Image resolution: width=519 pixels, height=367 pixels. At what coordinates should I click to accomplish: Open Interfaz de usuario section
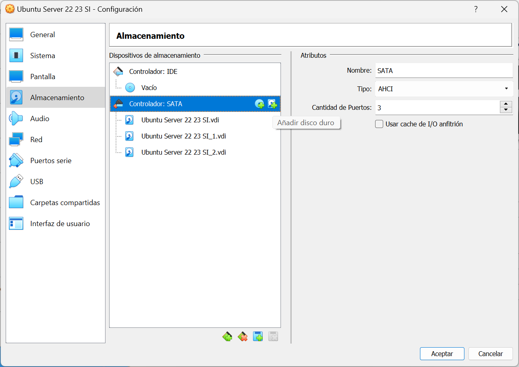pyautogui.click(x=56, y=224)
